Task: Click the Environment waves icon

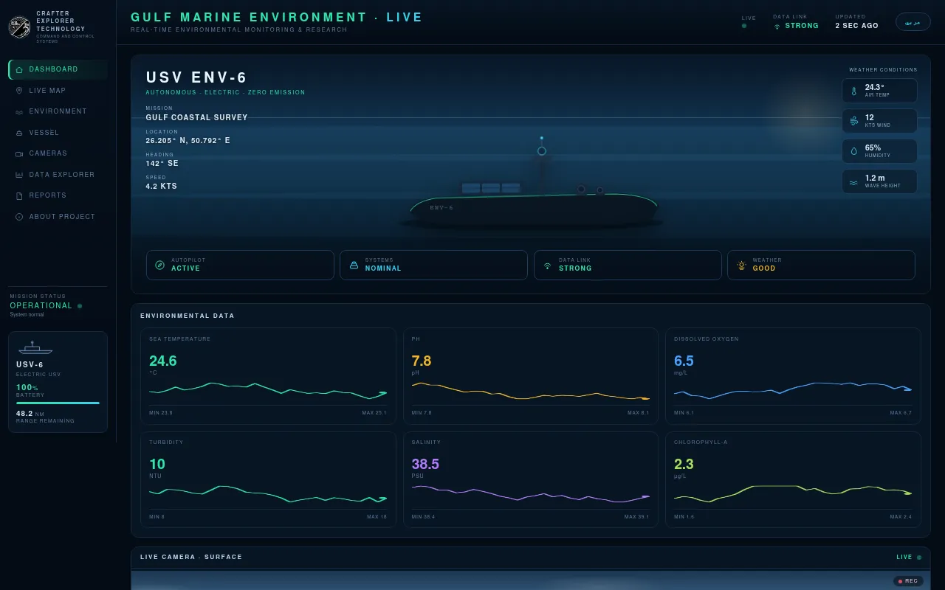Action: (19, 111)
